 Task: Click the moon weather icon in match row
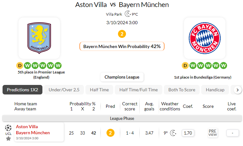click(x=173, y=133)
